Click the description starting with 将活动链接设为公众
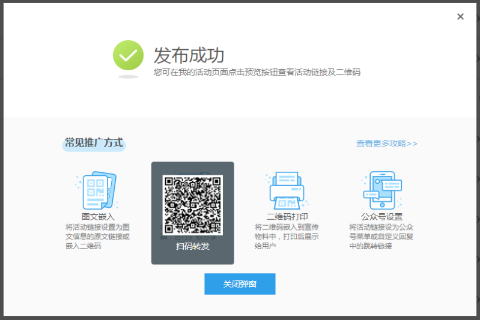Image resolution: width=480 pixels, height=320 pixels. [x=381, y=237]
